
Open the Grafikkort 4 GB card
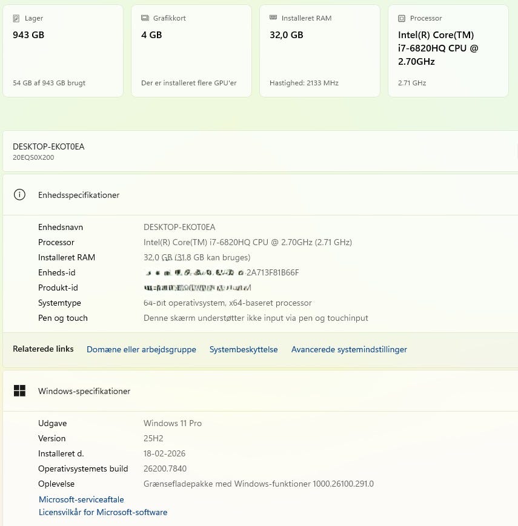(191, 51)
